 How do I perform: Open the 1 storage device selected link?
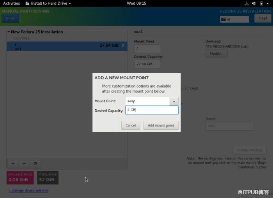point(29,190)
